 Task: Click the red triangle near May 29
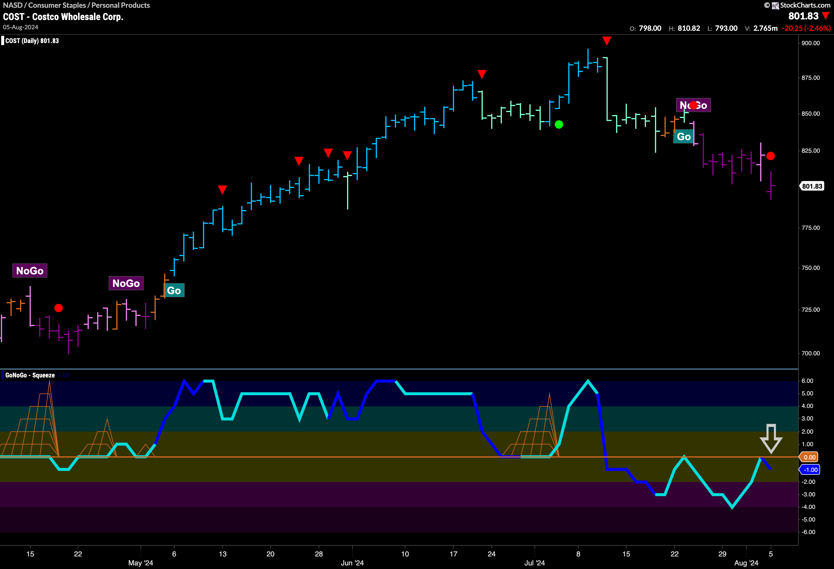coord(328,153)
